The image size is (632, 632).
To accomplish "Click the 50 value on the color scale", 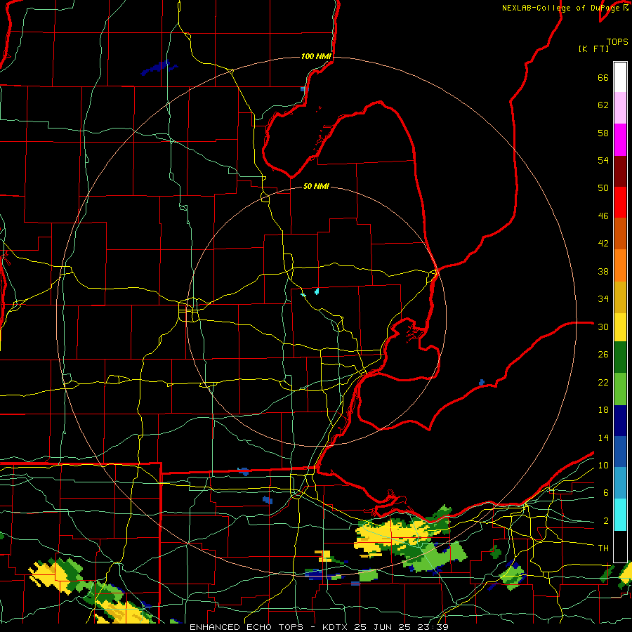I will (603, 188).
